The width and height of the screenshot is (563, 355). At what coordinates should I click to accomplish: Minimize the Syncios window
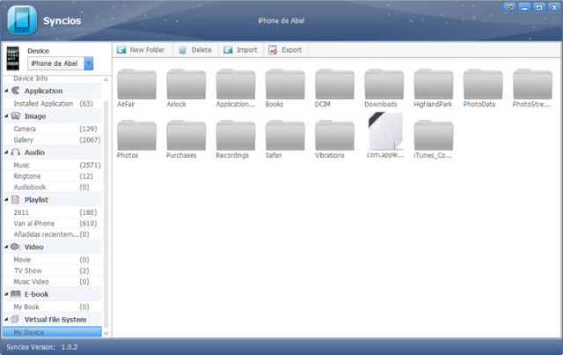coord(524,7)
